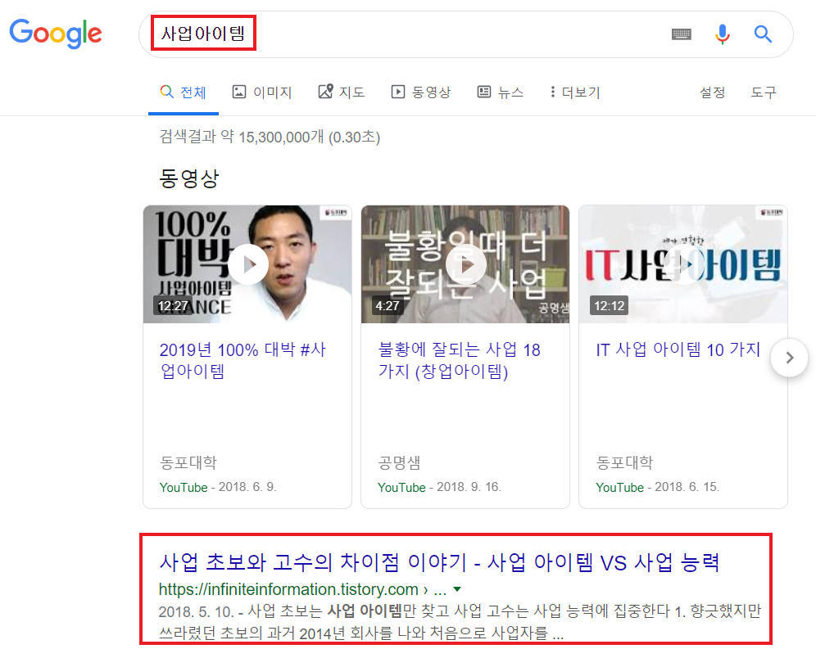Image resolution: width=816 pixels, height=649 pixels.
Task: Open the on-screen keyboard icon
Action: (x=681, y=34)
